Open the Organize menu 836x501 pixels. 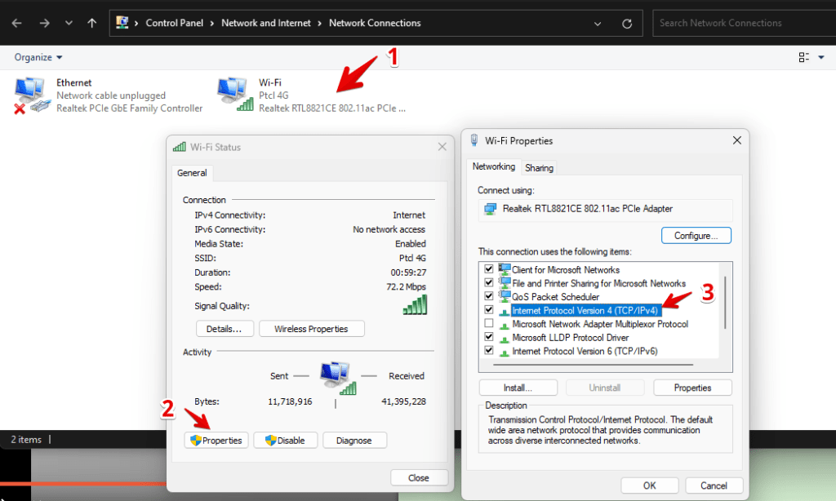click(x=38, y=57)
